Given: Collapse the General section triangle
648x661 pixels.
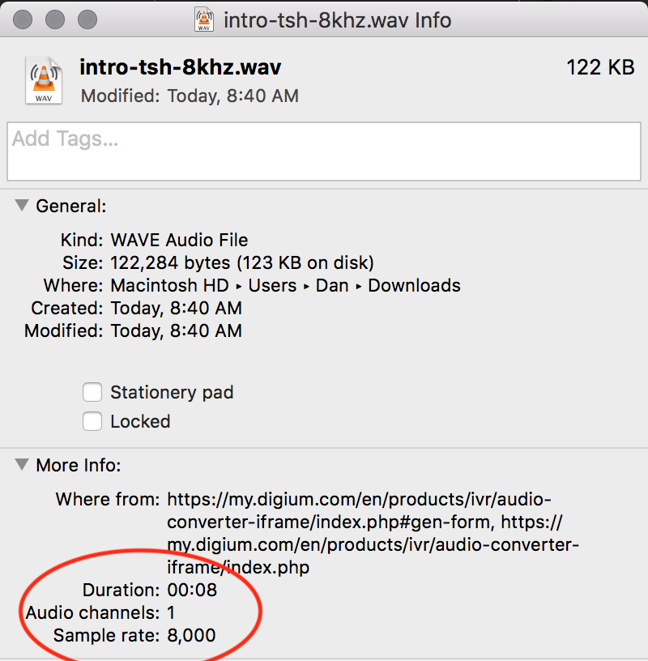Looking at the screenshot, I should pyautogui.click(x=22, y=205).
